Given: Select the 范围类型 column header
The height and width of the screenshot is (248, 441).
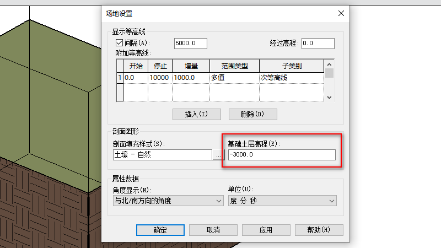Looking at the screenshot, I should click(234, 66).
